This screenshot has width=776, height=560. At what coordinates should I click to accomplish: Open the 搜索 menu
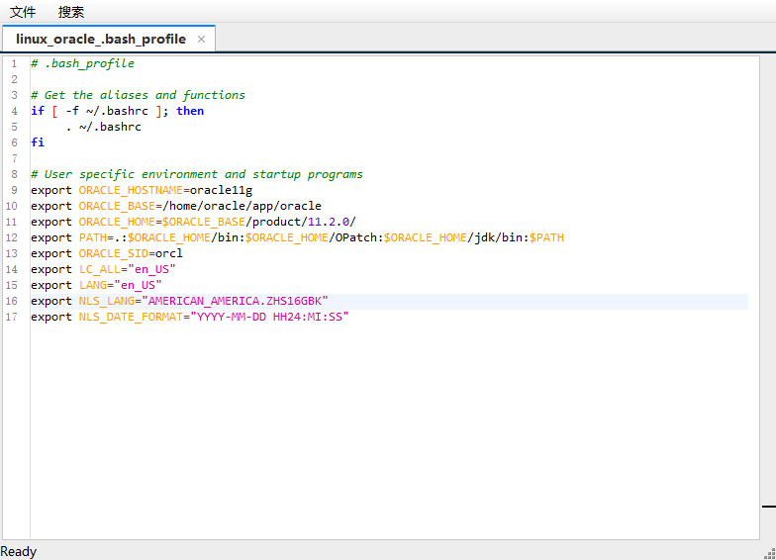(x=71, y=12)
